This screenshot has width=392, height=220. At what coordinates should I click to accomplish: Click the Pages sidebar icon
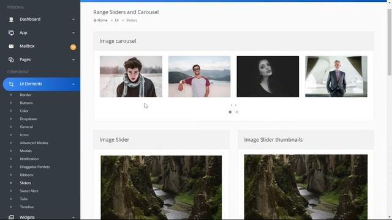11,60
